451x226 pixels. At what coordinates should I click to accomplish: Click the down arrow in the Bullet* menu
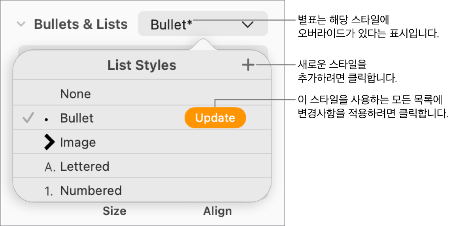(x=248, y=24)
